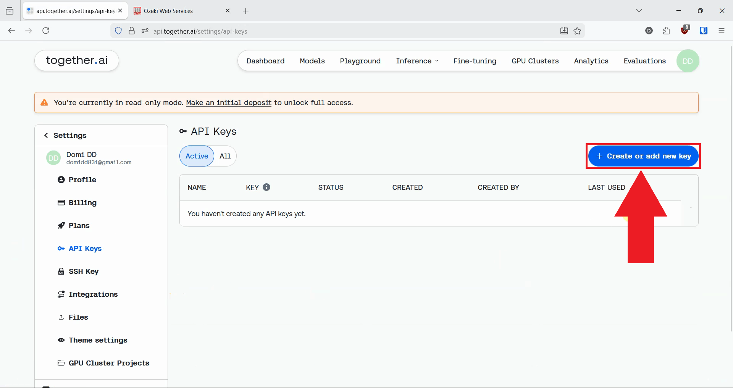Collapse Settings using the back chevron

tap(46, 135)
